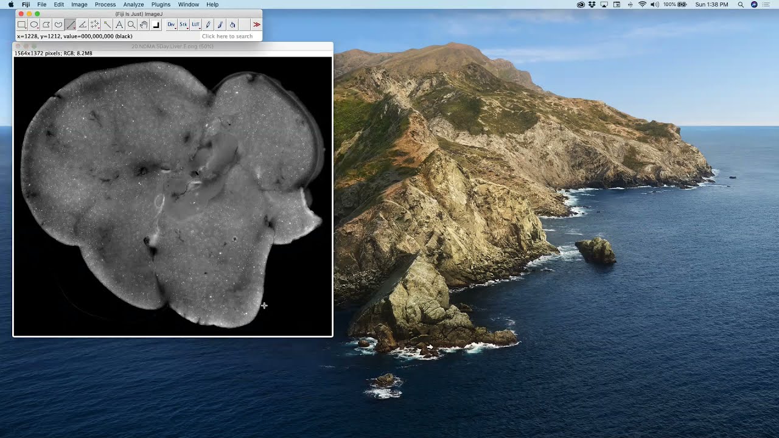Select the Polygon selection tool

pyautogui.click(x=46, y=25)
